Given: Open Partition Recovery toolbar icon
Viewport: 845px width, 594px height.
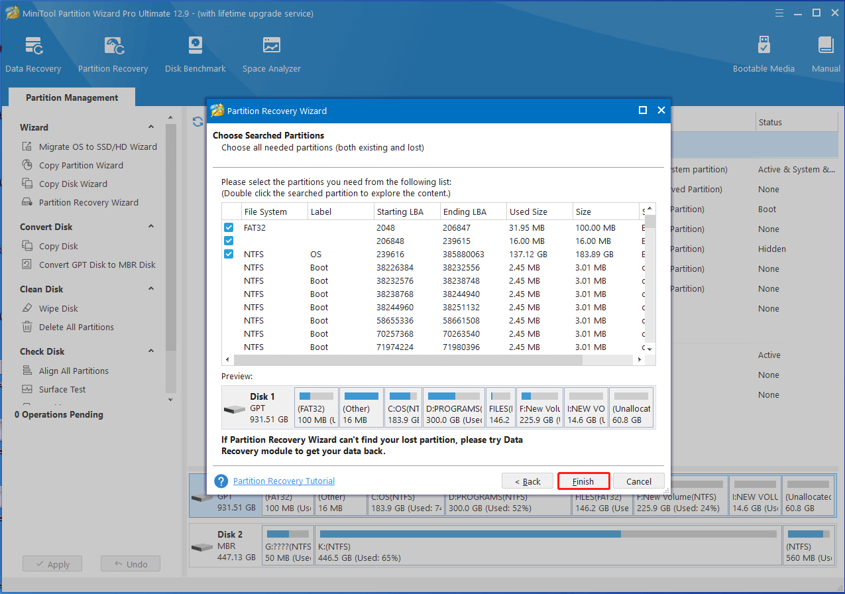Looking at the screenshot, I should pyautogui.click(x=113, y=46).
